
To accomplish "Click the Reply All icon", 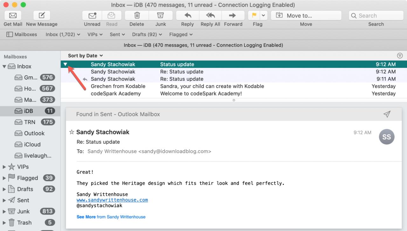I will (210, 16).
